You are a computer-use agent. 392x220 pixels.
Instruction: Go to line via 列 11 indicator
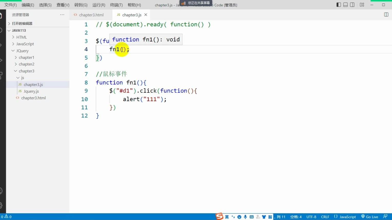point(281,217)
